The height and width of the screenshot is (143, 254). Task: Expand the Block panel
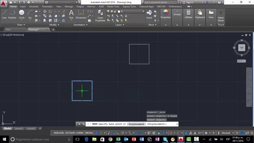tap(152, 25)
